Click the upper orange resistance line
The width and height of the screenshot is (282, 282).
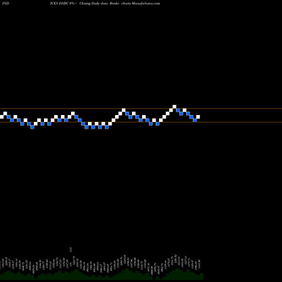pos(141,109)
